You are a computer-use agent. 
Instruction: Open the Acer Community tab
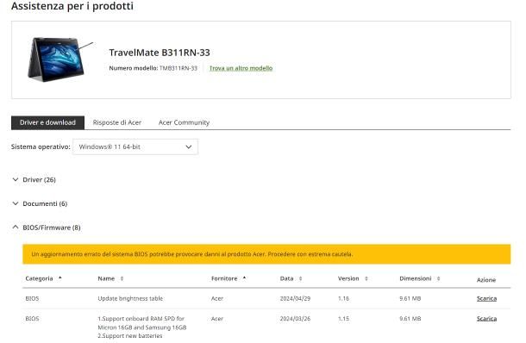click(x=184, y=122)
